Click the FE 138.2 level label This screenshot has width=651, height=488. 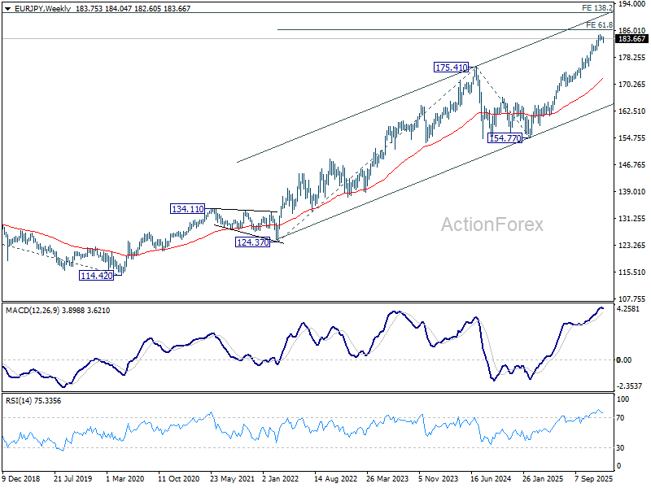(x=597, y=8)
